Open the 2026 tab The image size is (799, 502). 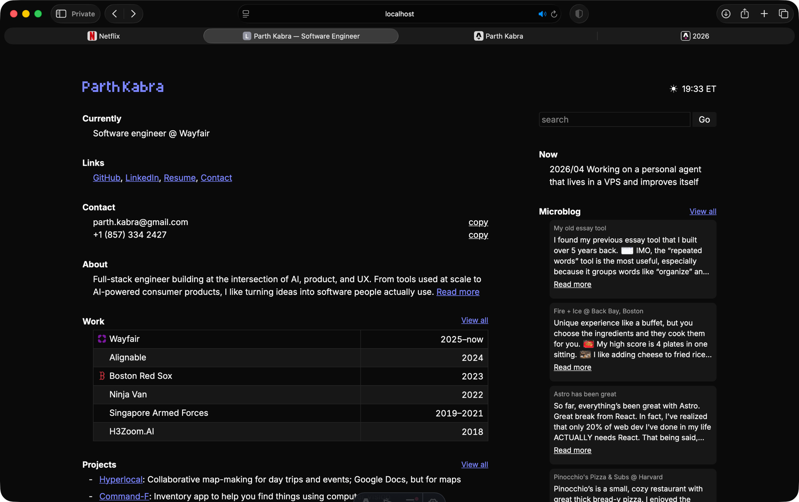pyautogui.click(x=695, y=36)
